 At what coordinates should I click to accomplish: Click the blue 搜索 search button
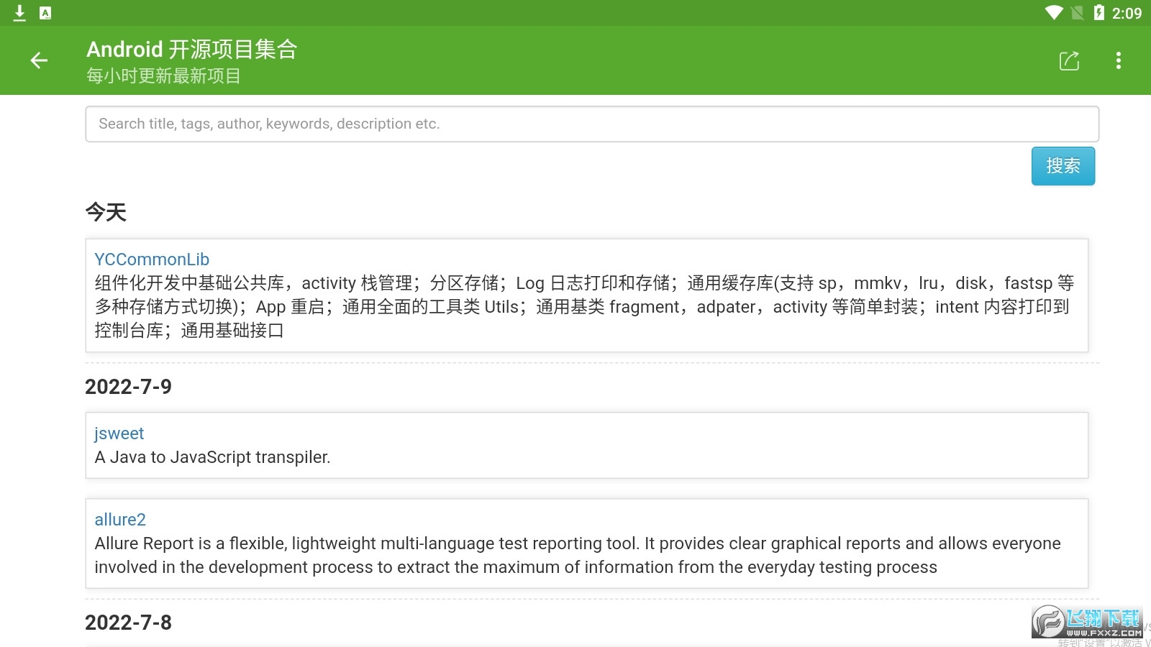[1063, 166]
